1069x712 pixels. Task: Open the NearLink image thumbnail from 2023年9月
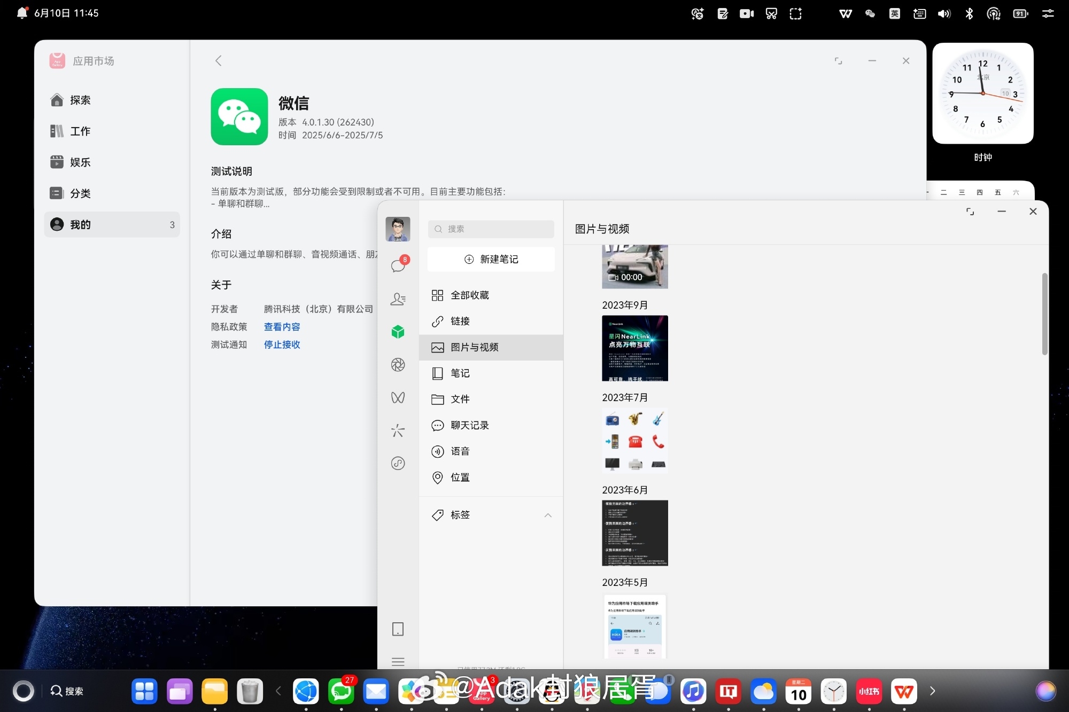point(634,348)
